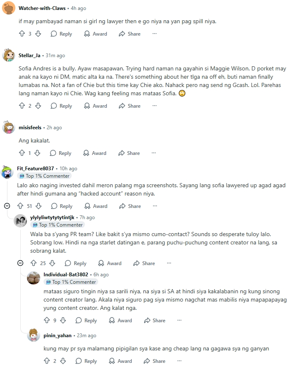Image resolution: width=288 pixels, height=367 pixels.
Task: Upvote Fit_Feature8037's comment
Action: (x=20, y=206)
